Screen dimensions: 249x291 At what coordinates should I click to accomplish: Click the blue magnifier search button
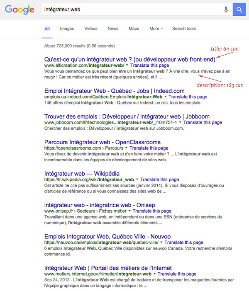239,10
